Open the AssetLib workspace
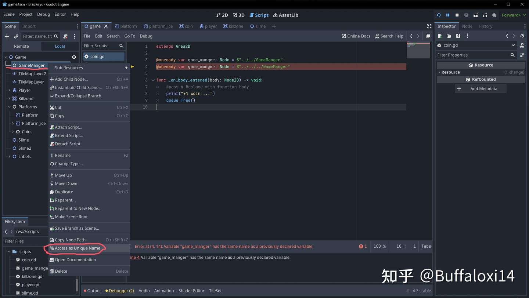529x298 pixels. pyautogui.click(x=285, y=15)
